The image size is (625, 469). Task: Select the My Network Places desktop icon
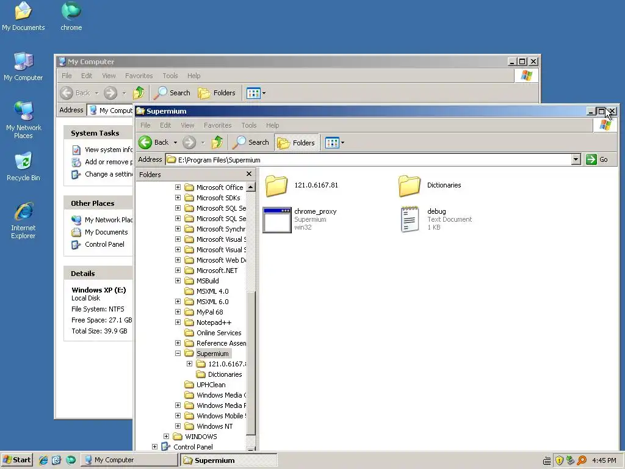click(23, 120)
